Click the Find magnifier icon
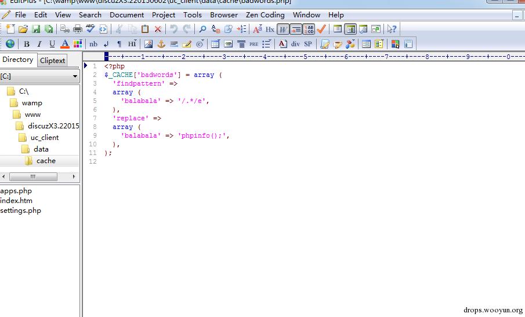The width and height of the screenshot is (525, 317). [x=202, y=29]
